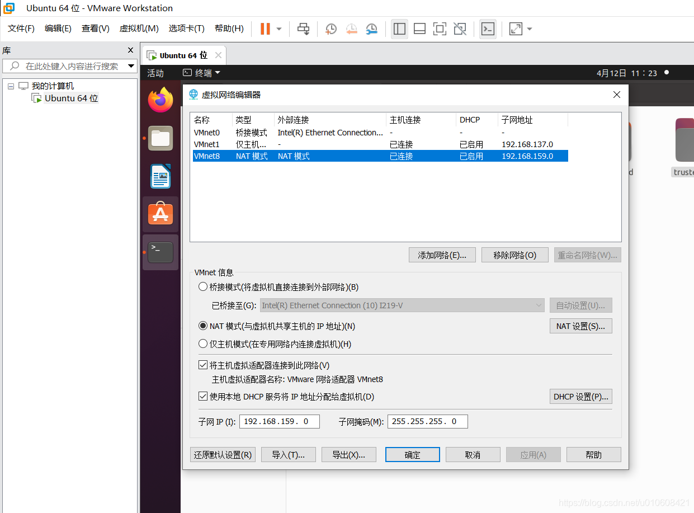The width and height of the screenshot is (694, 513).
Task: Revert the virtual machine to its snapshot
Action: tap(351, 29)
